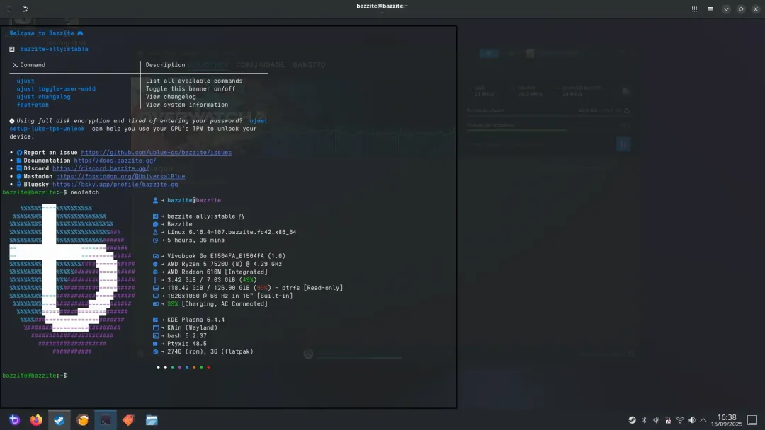Open the application launcher on the taskbar
This screenshot has height=430, width=765.
(x=14, y=420)
